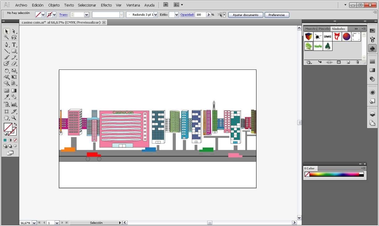
Task: Open the Layers panel icon in dock
Action: 372,114
